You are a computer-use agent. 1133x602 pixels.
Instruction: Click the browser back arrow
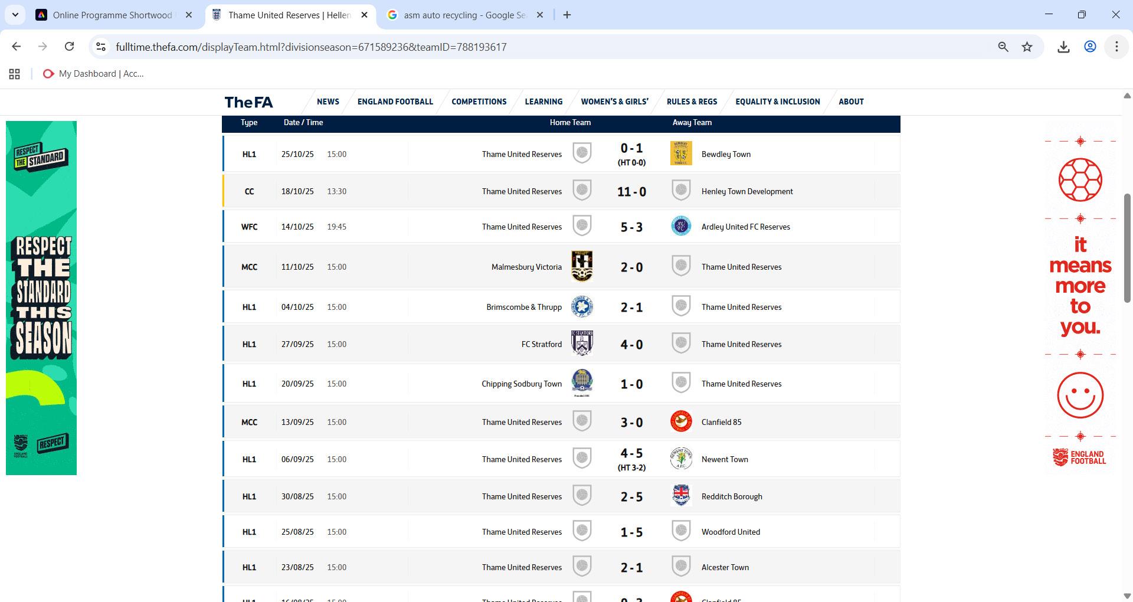17,47
